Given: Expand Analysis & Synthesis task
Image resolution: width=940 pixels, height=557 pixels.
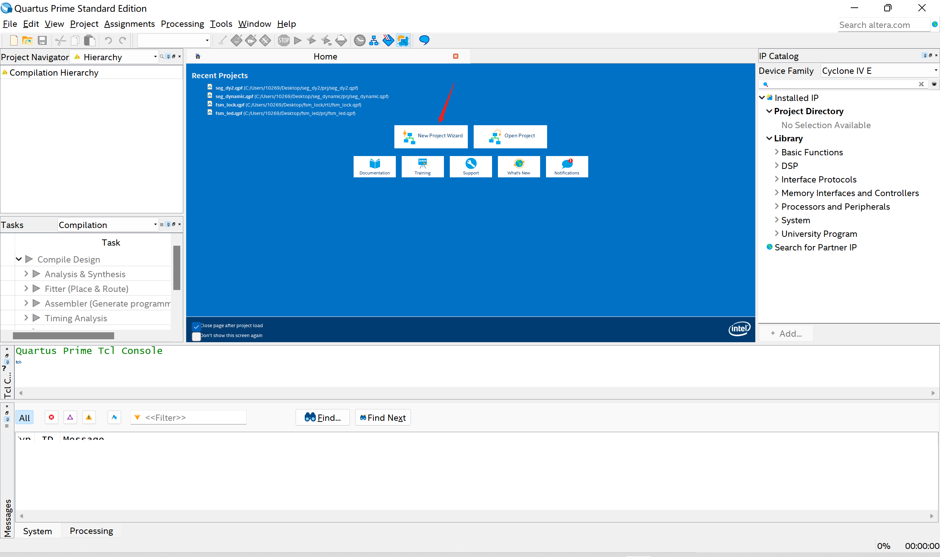Looking at the screenshot, I should click(x=26, y=274).
